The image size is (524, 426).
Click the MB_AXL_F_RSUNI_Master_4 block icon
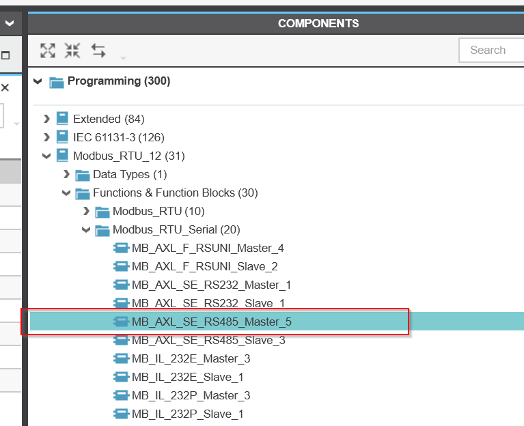[121, 248]
